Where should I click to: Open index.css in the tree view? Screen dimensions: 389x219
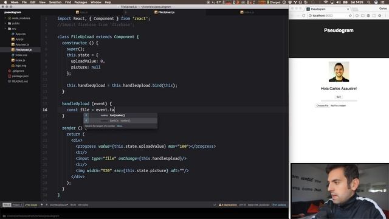pos(21,55)
